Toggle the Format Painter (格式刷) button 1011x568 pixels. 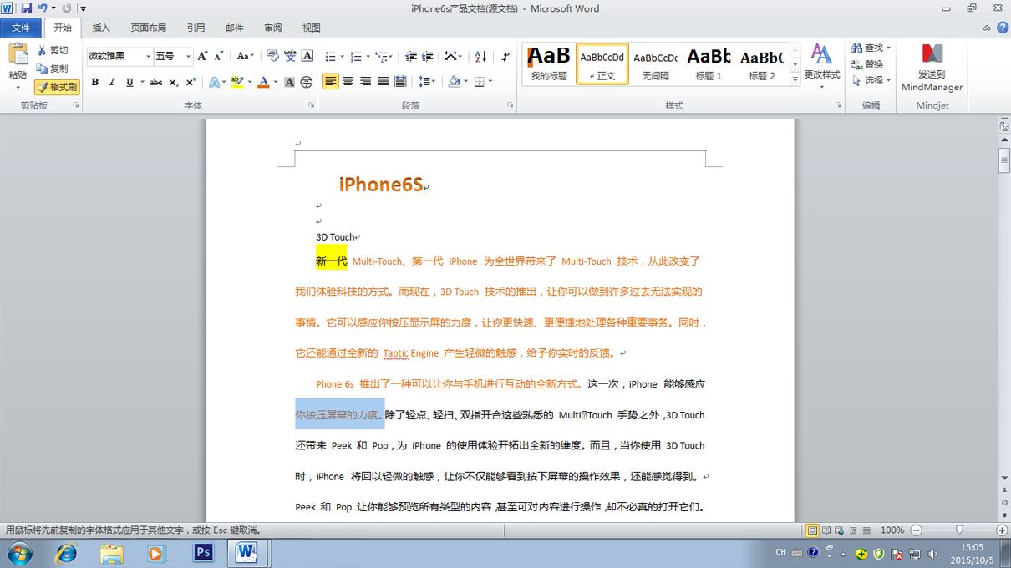coord(57,87)
